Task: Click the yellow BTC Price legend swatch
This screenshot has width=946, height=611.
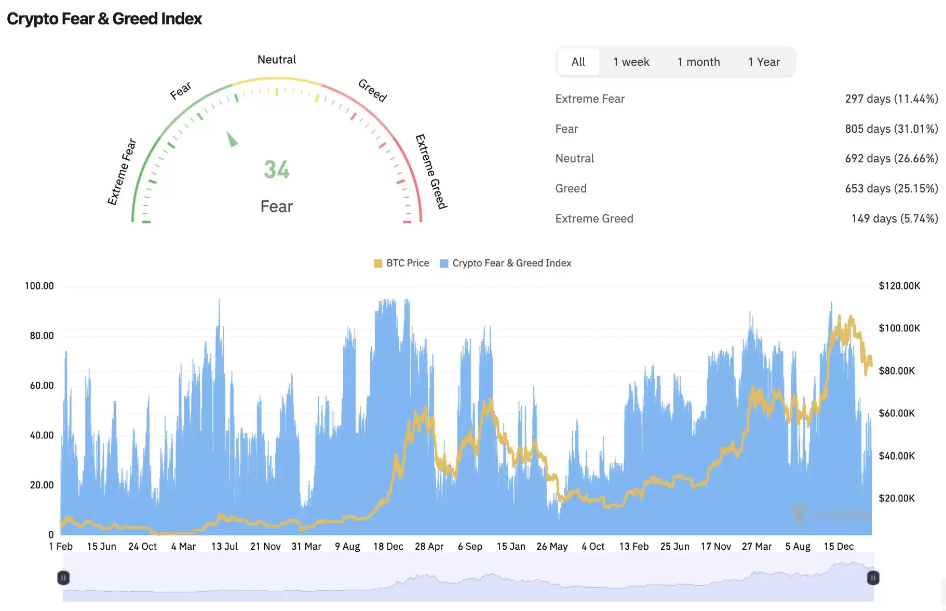Action: 378,263
